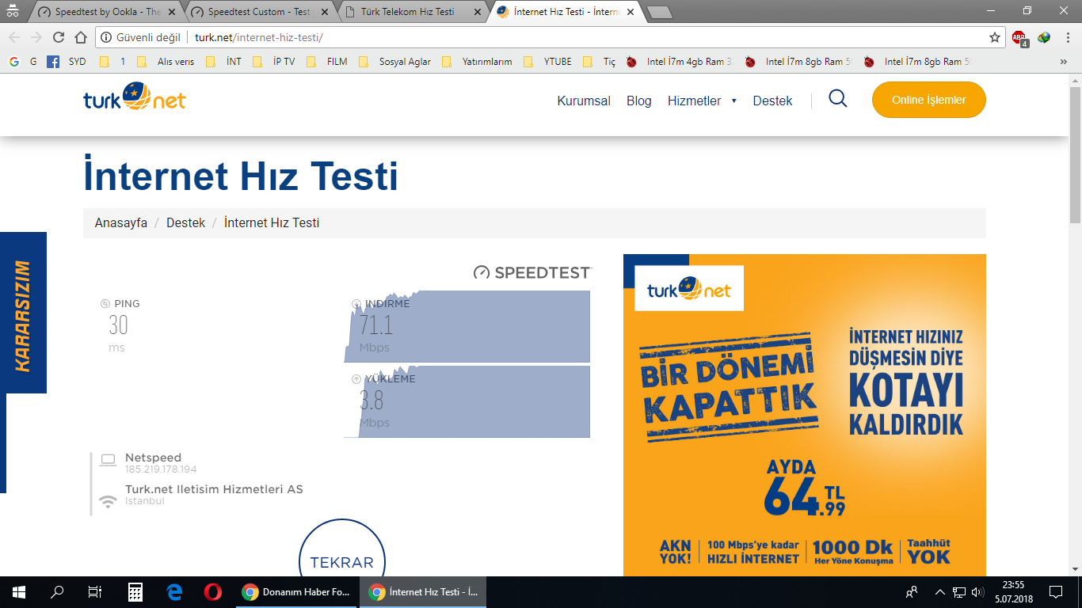
Task: Go back to the previous page
Action: [x=13, y=37]
